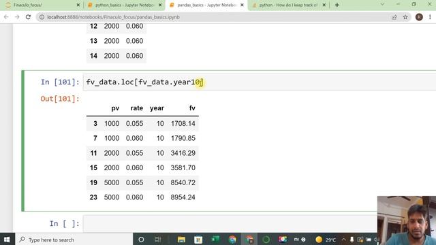
Task: Click fv value 3581.70
Action: click(183, 168)
